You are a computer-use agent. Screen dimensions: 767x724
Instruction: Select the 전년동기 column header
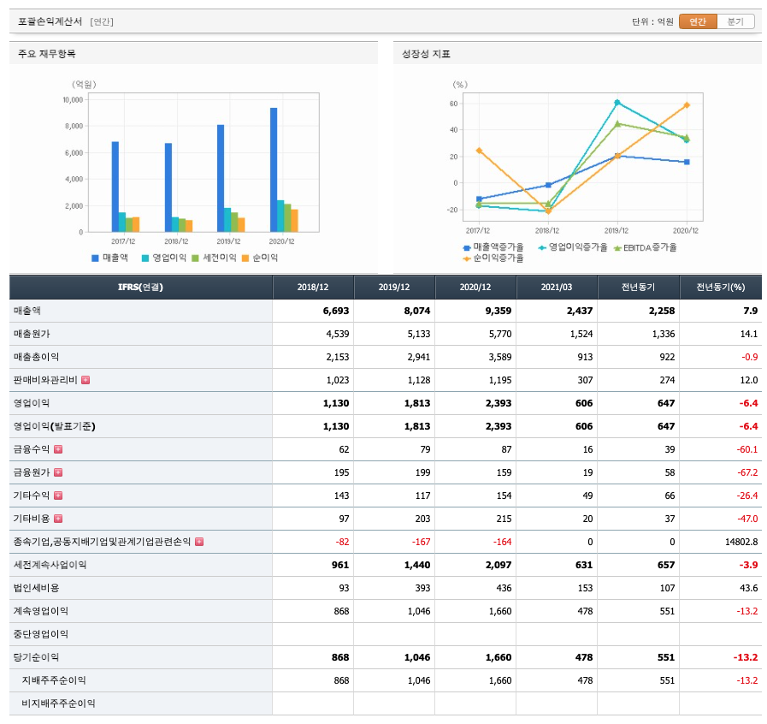(x=639, y=287)
